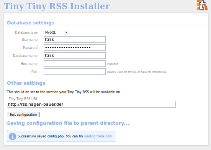Open the Database type dropdown
The width and height of the screenshot is (211, 150).
pos(56,32)
